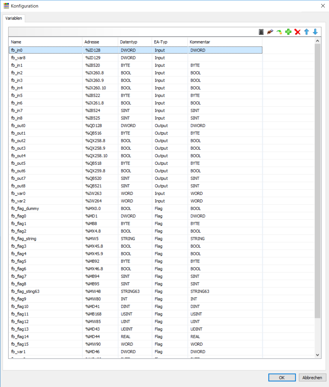The image size is (329, 387).
Task: Click the scrollbar up arrow
Action: [317, 41]
